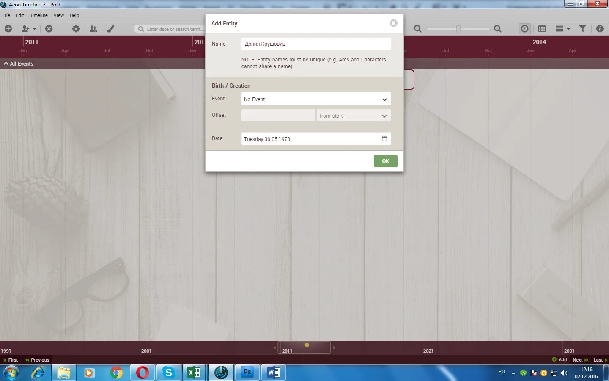Open the View menu
Image resolution: width=609 pixels, height=381 pixels.
(x=59, y=15)
